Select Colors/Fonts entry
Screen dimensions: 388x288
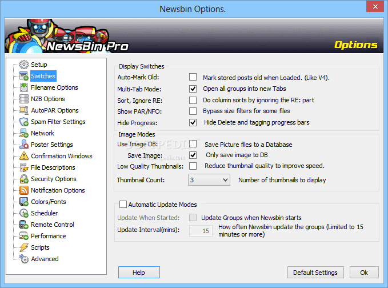48,202
